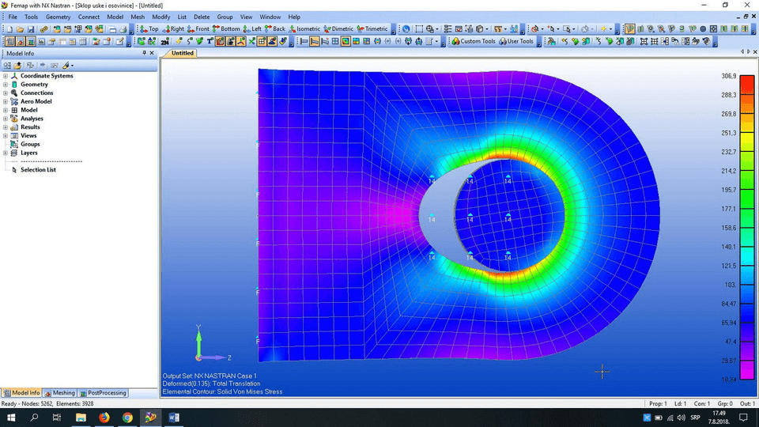Open Custom Tools in the toolbar
This screenshot has height=427, width=759.
[474, 41]
